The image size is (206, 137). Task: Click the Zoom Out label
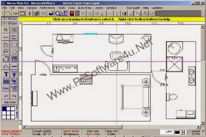tap(17, 112)
